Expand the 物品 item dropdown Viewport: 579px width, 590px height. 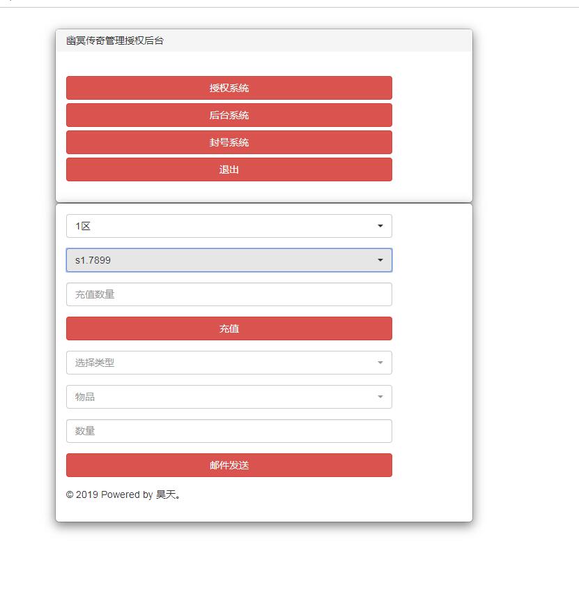(229, 397)
